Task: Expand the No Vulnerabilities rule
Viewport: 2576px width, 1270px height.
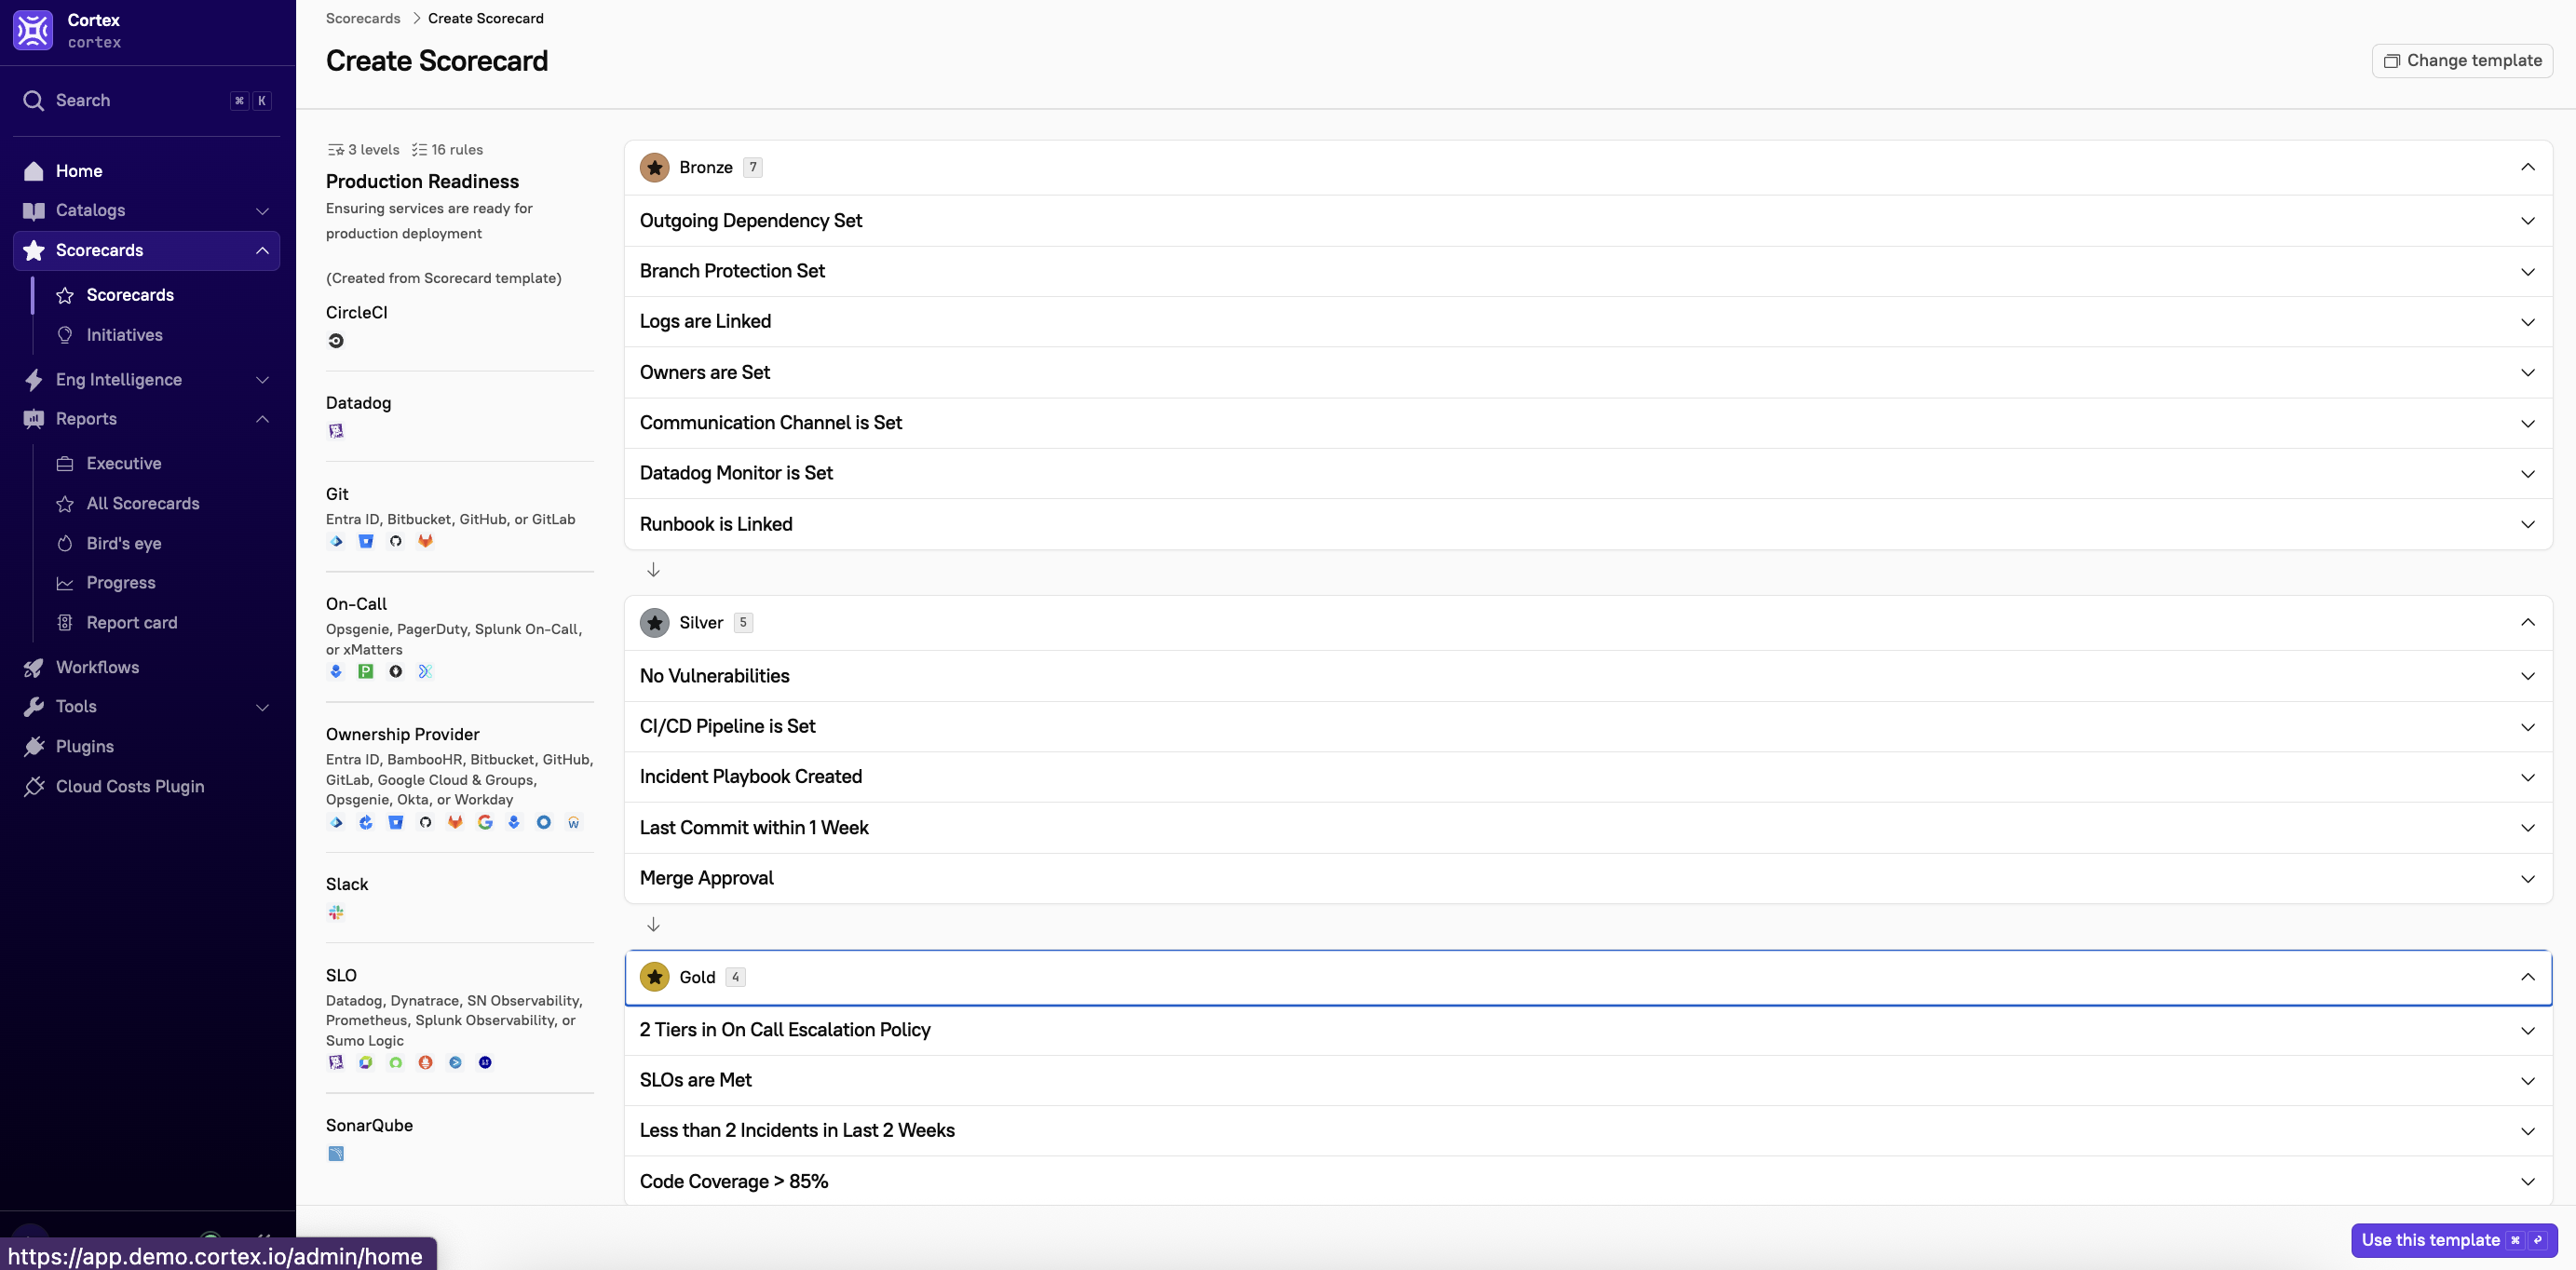Action: tap(2527, 676)
